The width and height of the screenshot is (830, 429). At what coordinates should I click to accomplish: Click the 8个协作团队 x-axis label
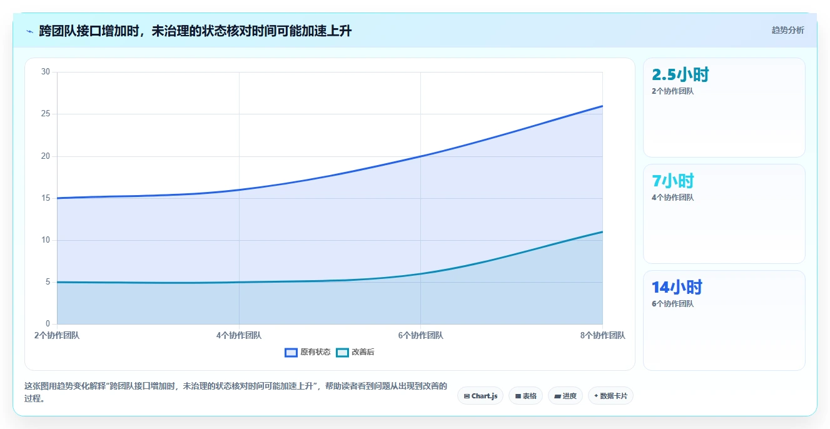tap(602, 335)
